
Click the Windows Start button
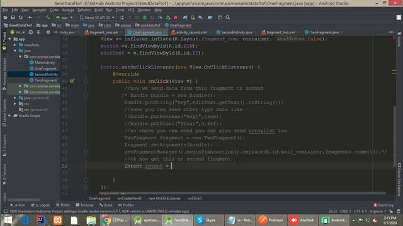[8, 220]
